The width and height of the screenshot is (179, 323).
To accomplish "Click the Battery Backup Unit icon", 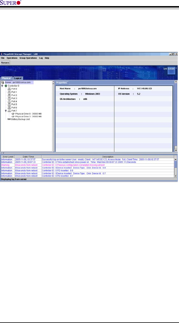I will click(x=9, y=119).
